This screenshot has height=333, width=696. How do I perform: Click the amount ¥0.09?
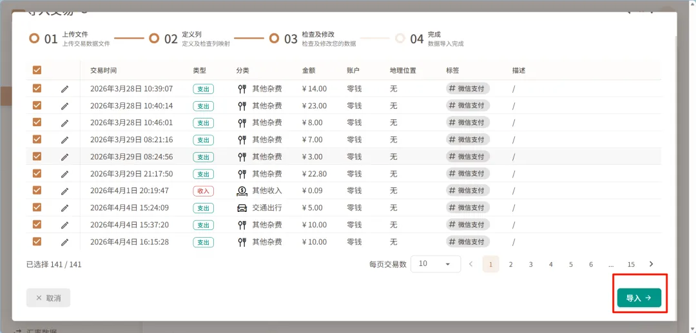pyautogui.click(x=313, y=191)
